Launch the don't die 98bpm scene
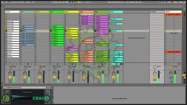The image size is (187, 105). pyautogui.click(x=173, y=14)
